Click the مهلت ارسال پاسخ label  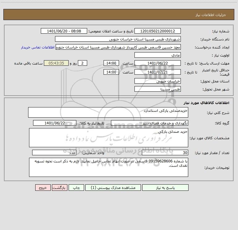[214, 64]
